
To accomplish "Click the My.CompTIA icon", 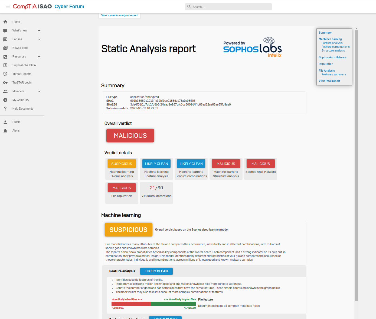I will point(5,100).
